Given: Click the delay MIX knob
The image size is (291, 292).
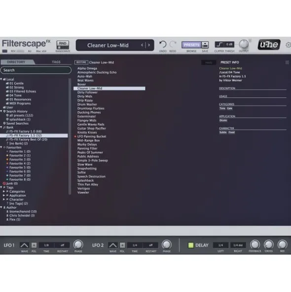Looking at the screenshot, I should pyautogui.click(x=282, y=245).
